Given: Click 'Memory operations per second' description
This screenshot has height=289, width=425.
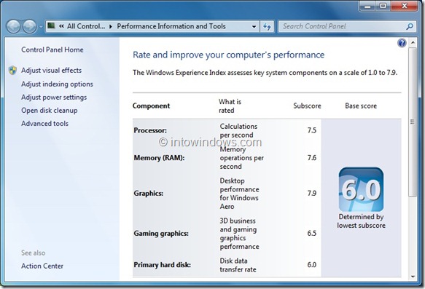Looking at the screenshot, I should coord(241,158).
